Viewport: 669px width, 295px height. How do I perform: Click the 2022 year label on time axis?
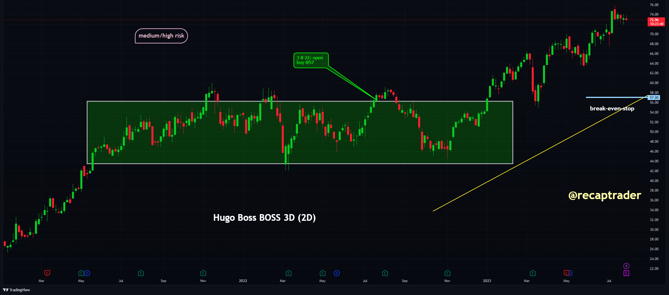(243, 281)
